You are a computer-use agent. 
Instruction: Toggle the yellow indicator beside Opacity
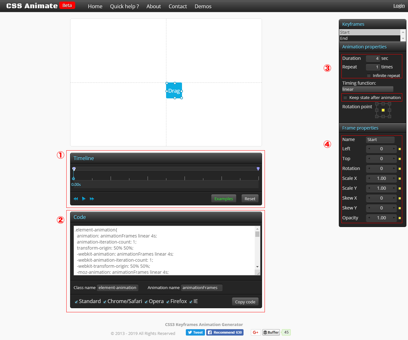[399, 218]
